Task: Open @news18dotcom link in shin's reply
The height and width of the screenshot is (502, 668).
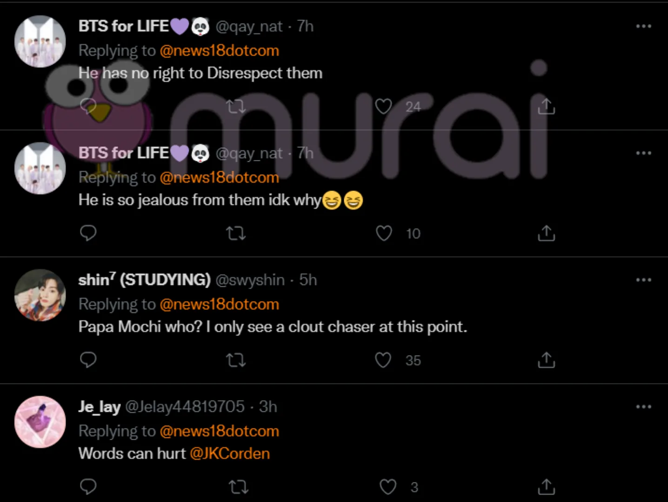Action: pos(219,304)
